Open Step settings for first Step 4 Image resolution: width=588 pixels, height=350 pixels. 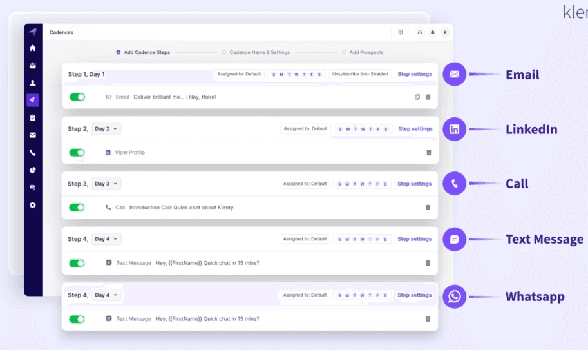pos(414,239)
